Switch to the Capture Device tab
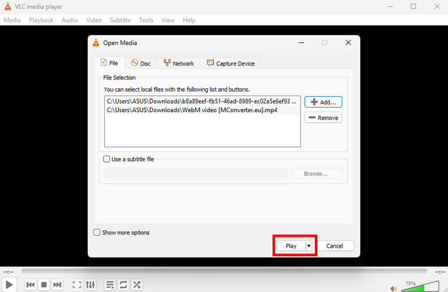448x292 pixels. (230, 63)
